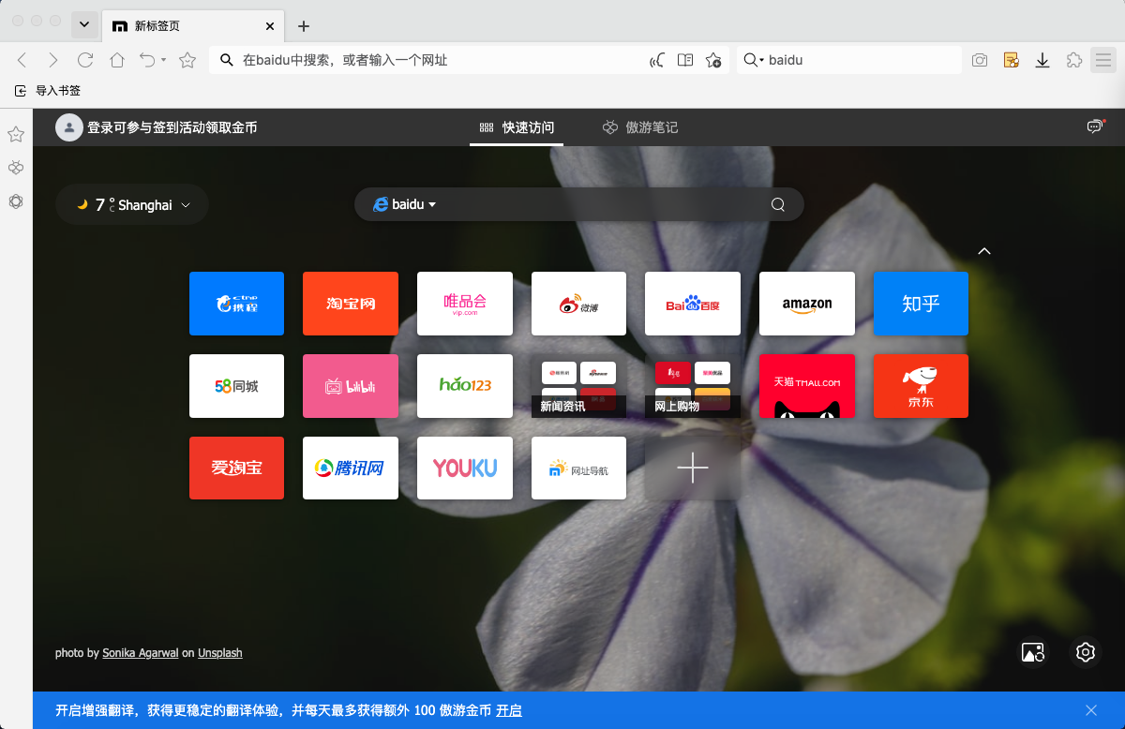1125x729 pixels.
Task: Open the main hamburger menu
Action: 1103,59
